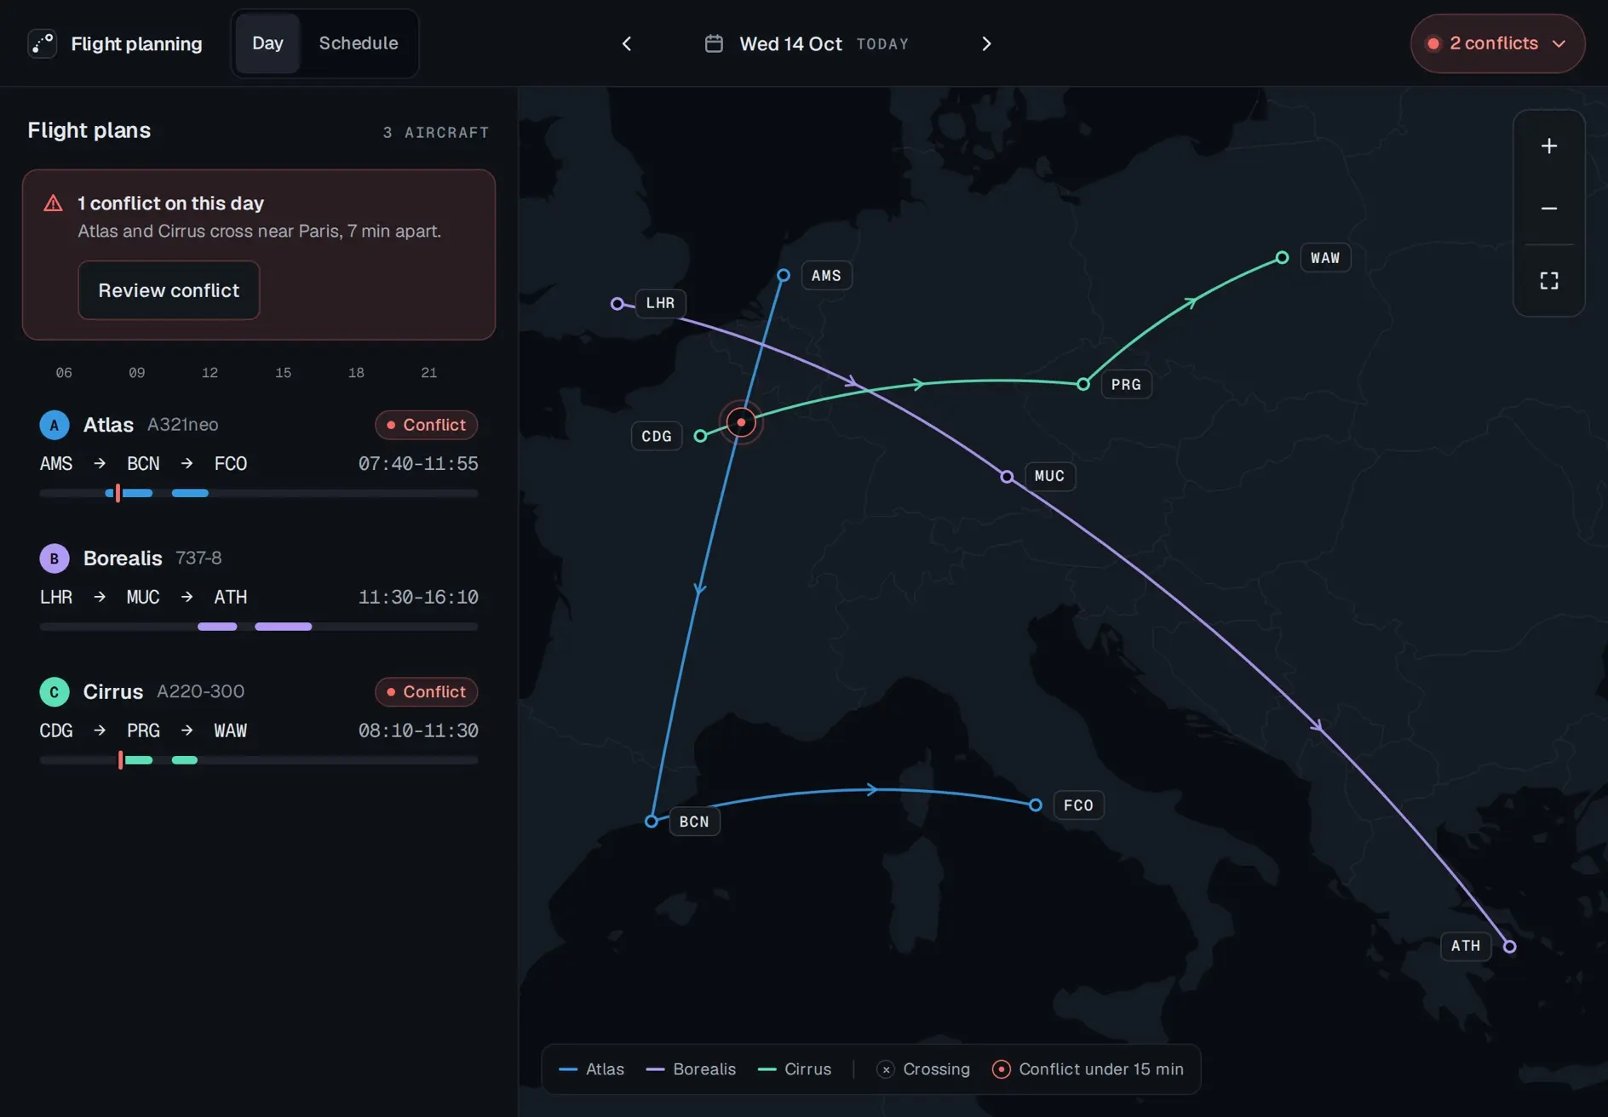1608x1117 pixels.
Task: Toggle Crossing markers in legend
Action: coord(923,1069)
